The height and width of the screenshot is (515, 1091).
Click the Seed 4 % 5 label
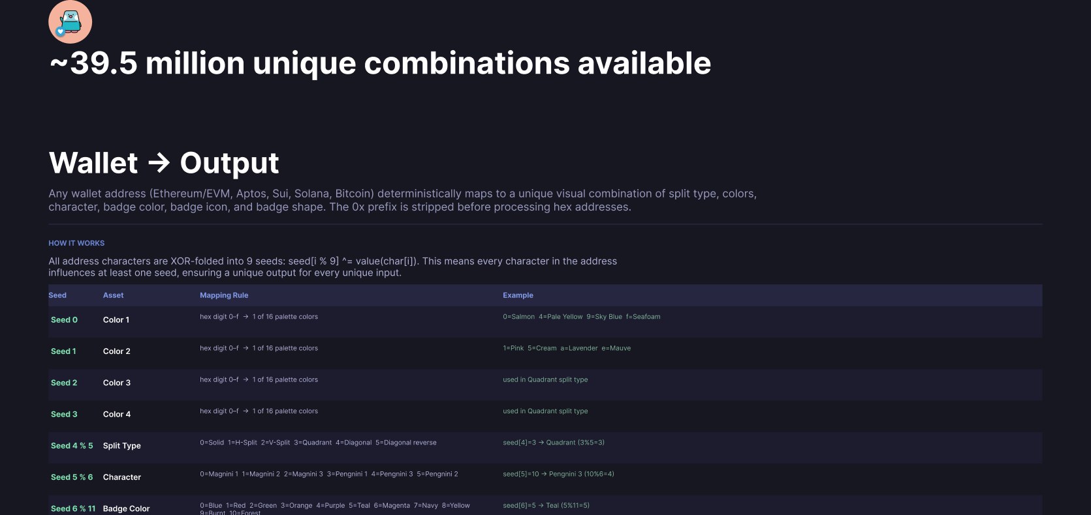(72, 446)
